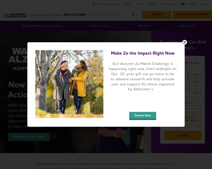Click the autumn walking photo in popup

coord(69,84)
